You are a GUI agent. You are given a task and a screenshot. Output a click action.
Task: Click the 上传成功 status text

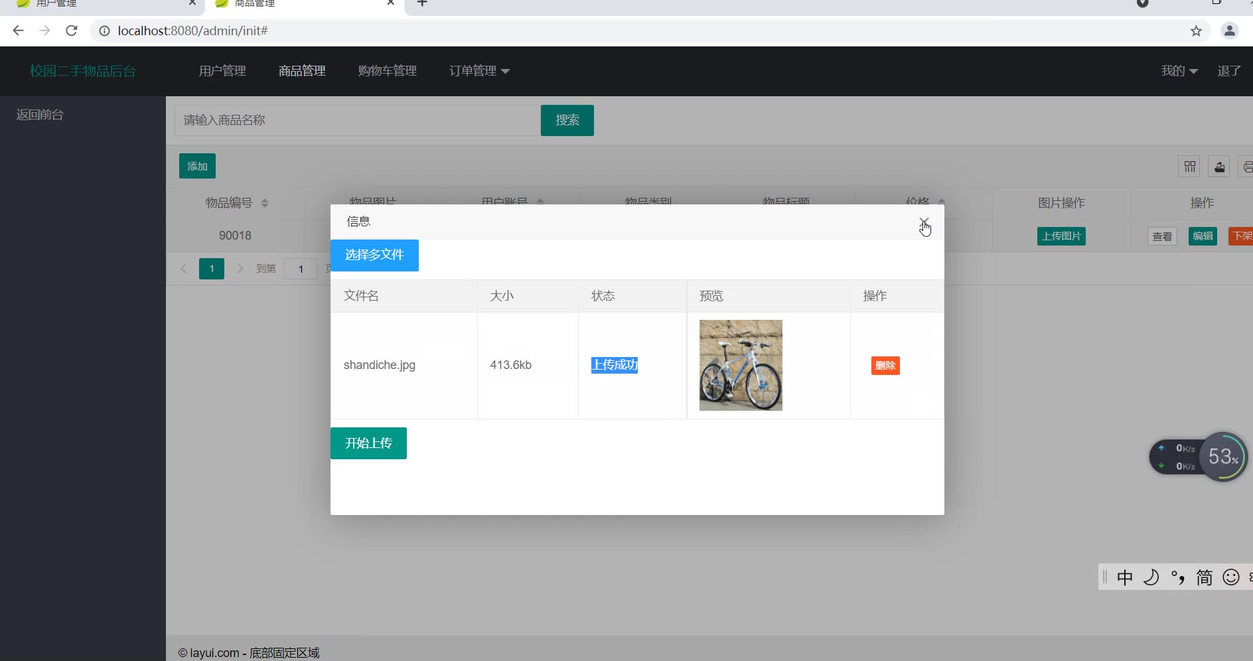pos(615,365)
